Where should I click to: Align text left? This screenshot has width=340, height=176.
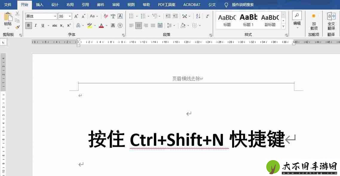(x=131, y=26)
